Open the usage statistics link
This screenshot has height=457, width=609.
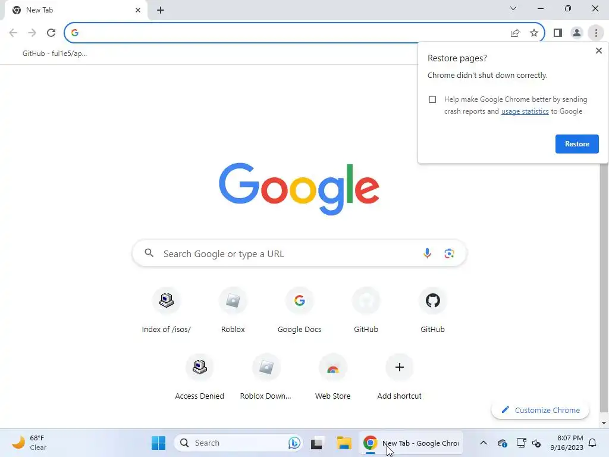click(x=525, y=111)
